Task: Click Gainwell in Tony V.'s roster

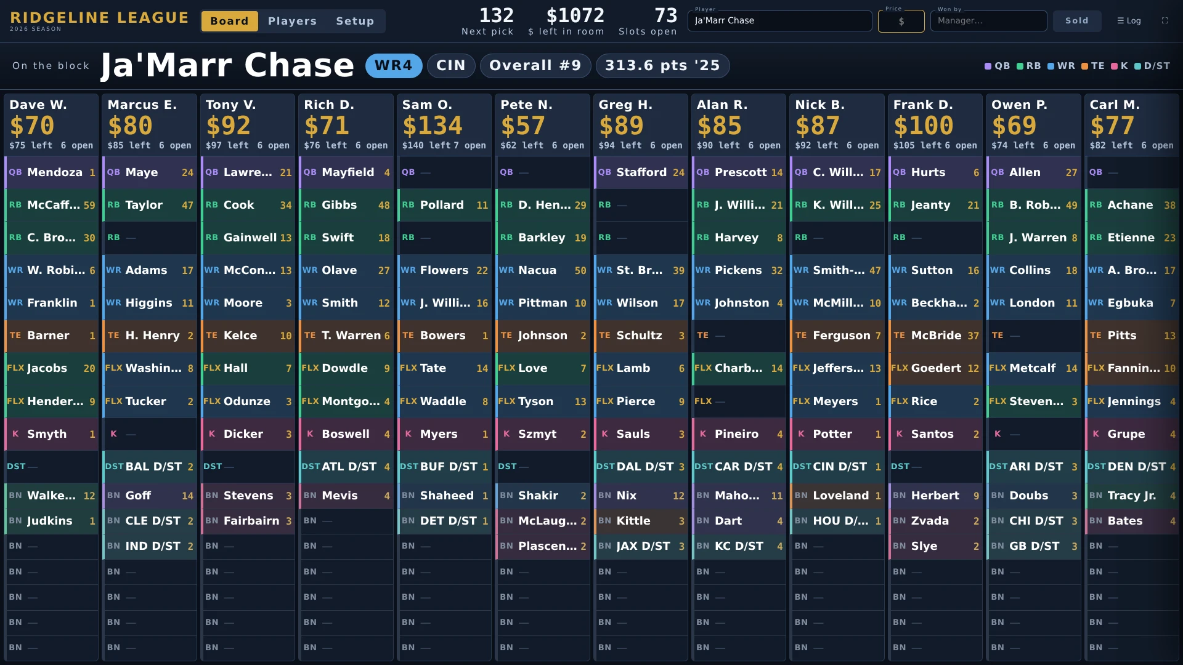Action: click(248, 238)
